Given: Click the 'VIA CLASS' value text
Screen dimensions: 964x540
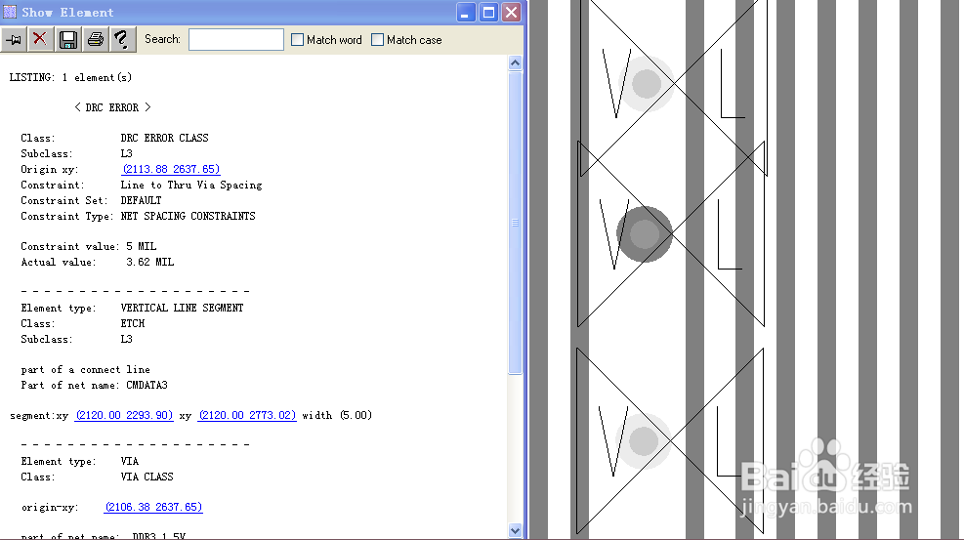Looking at the screenshot, I should coord(147,477).
